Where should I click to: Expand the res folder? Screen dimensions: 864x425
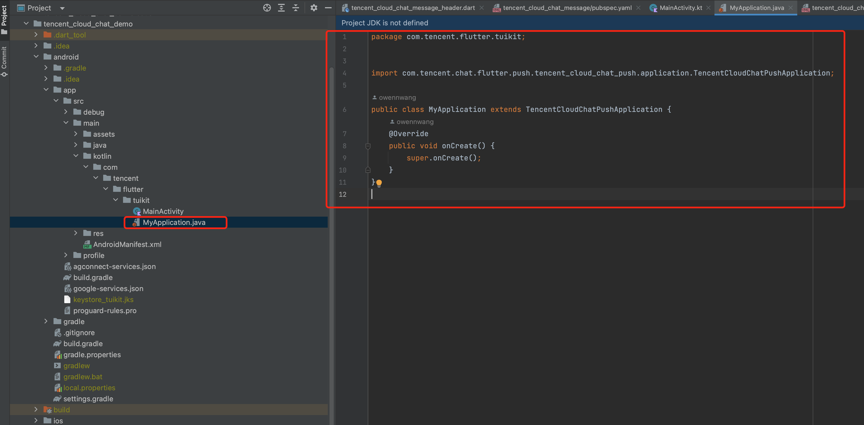coord(76,233)
